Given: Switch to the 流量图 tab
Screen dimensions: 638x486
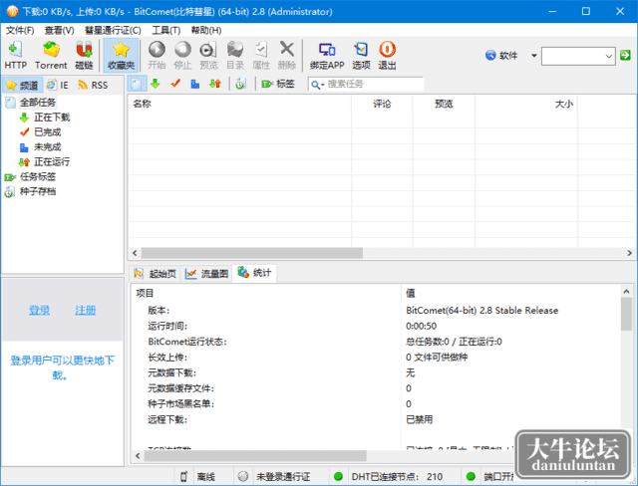Looking at the screenshot, I should 206,274.
